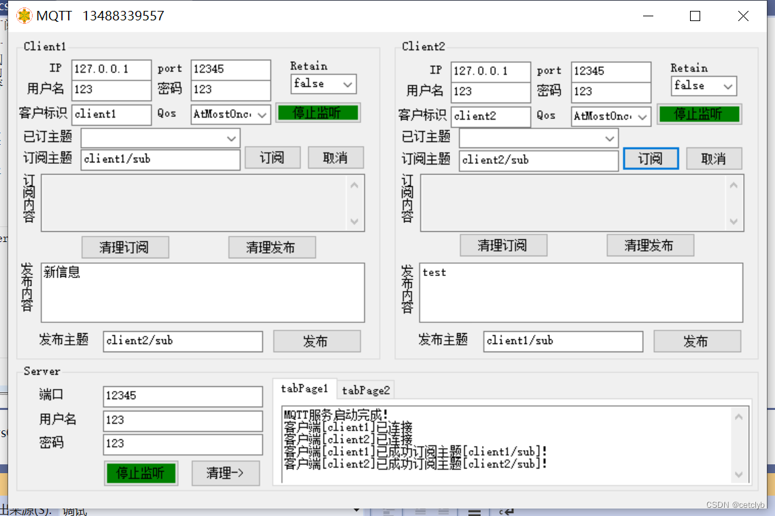Focus Client1 密码 field
The image size is (775, 516).
(231, 90)
